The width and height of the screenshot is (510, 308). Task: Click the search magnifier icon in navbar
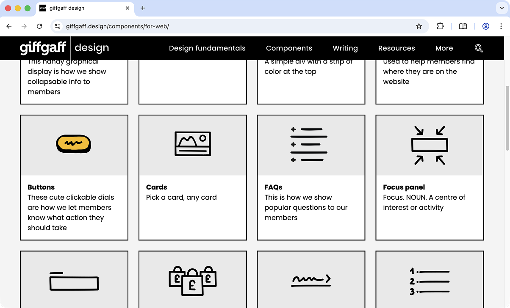479,48
